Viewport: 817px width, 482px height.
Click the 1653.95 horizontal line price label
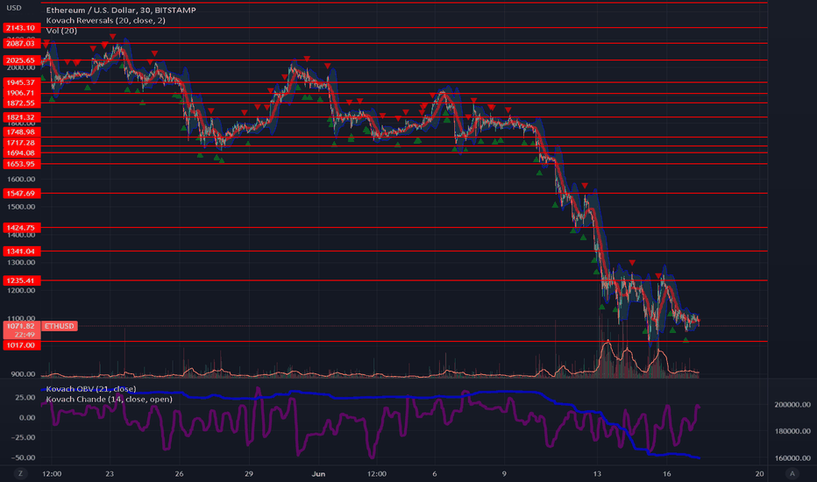click(21, 164)
